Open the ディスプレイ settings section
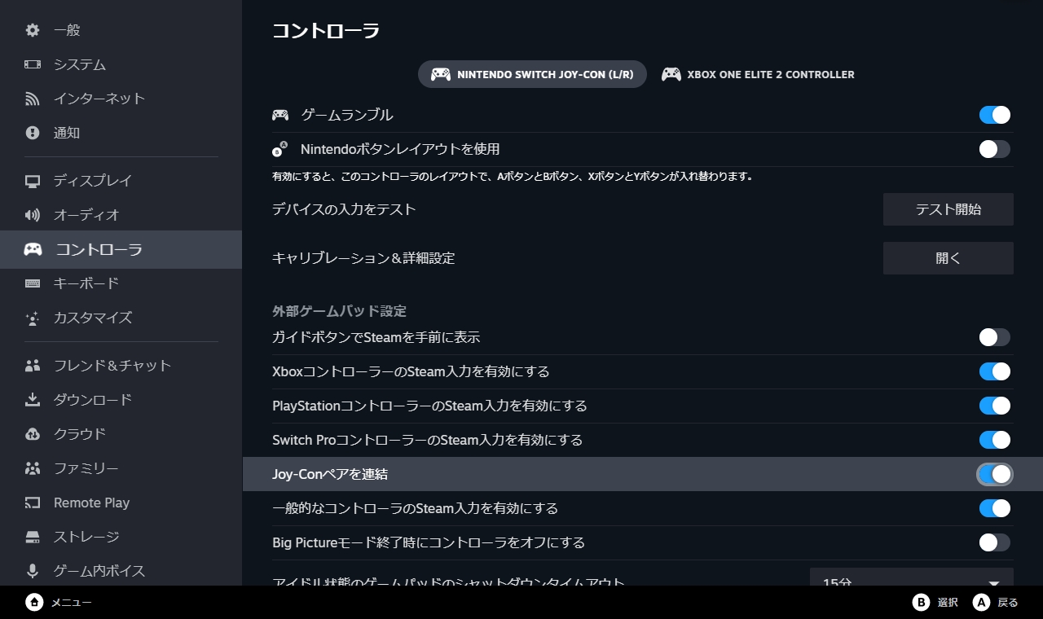1043x619 pixels. [121, 181]
